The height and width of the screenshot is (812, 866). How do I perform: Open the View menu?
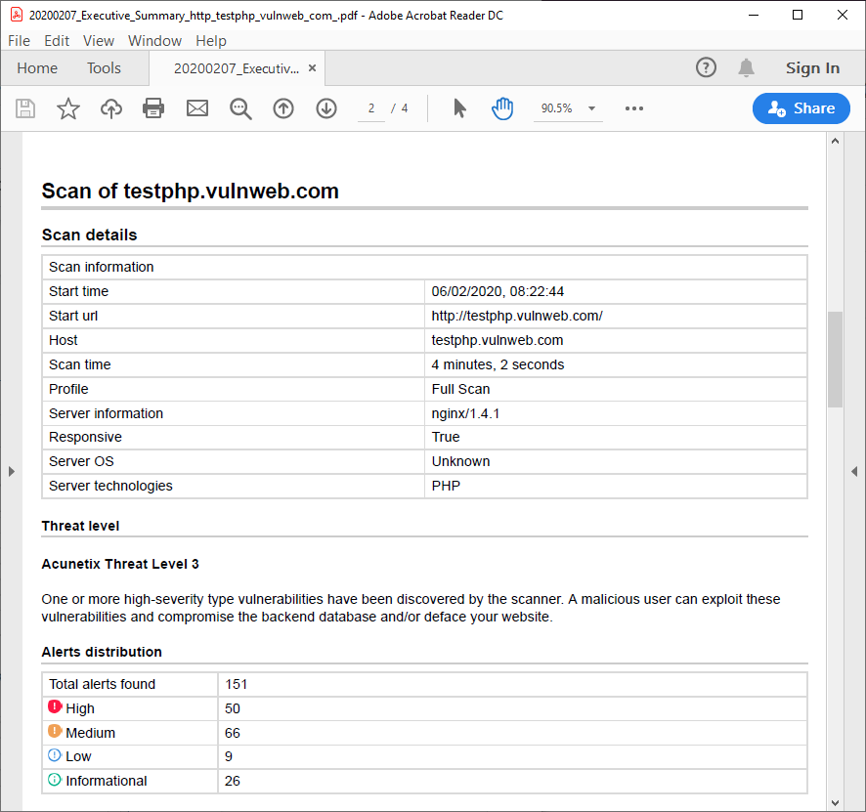99,41
